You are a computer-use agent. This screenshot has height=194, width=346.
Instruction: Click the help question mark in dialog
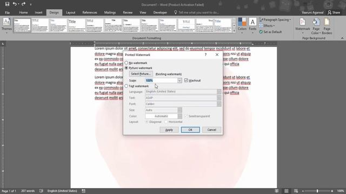(205, 54)
